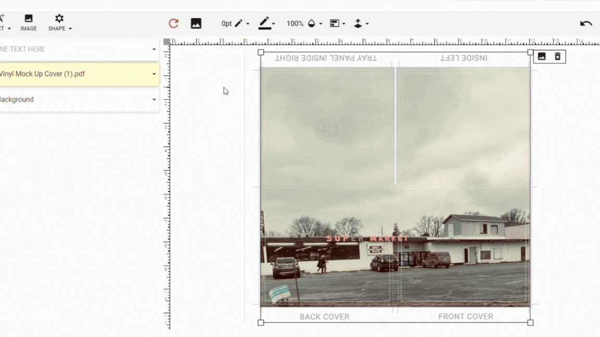Select Vinyl Mock Up Cover (1).pdf layer
This screenshot has height=337, width=600.
coord(79,74)
